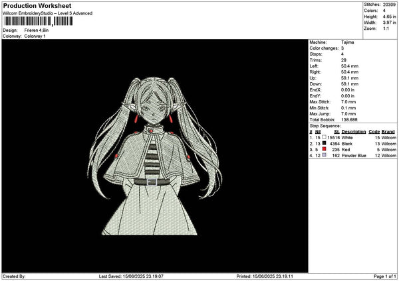399x281 pixels.
Task: Click the Zoom value 1:1
Action: point(386,28)
